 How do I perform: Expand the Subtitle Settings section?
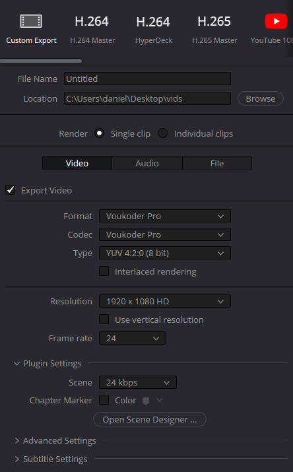[17, 459]
